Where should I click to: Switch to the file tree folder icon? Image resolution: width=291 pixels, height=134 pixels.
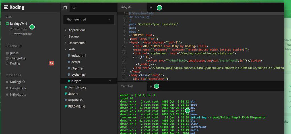tap(65, 8)
